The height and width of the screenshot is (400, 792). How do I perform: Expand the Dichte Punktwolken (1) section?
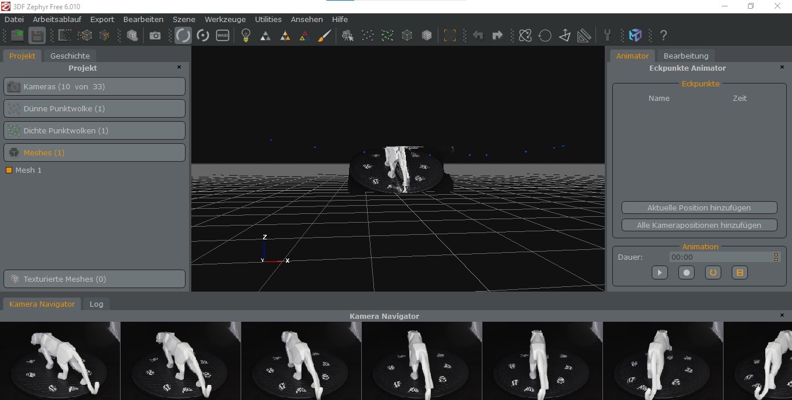point(95,130)
